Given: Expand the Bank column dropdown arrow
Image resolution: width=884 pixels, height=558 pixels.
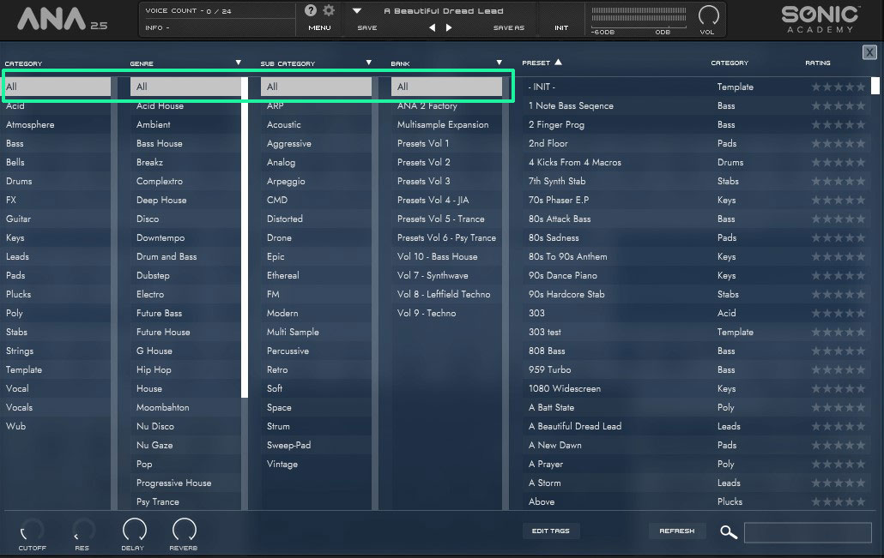Looking at the screenshot, I should pyautogui.click(x=499, y=63).
